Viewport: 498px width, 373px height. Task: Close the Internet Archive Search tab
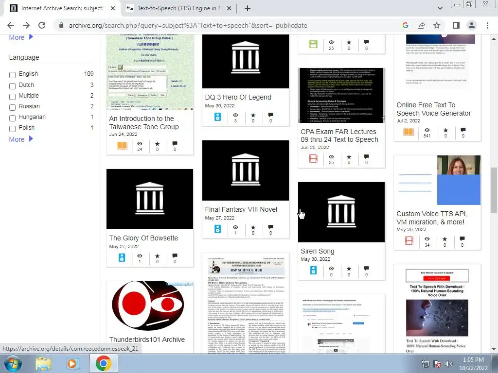click(113, 8)
